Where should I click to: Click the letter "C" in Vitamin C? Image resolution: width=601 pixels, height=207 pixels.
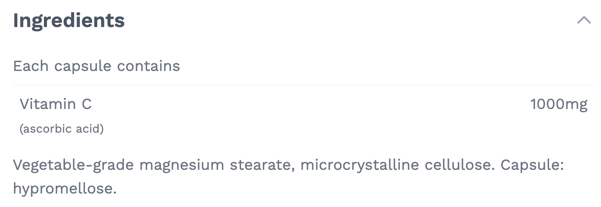coord(86,104)
